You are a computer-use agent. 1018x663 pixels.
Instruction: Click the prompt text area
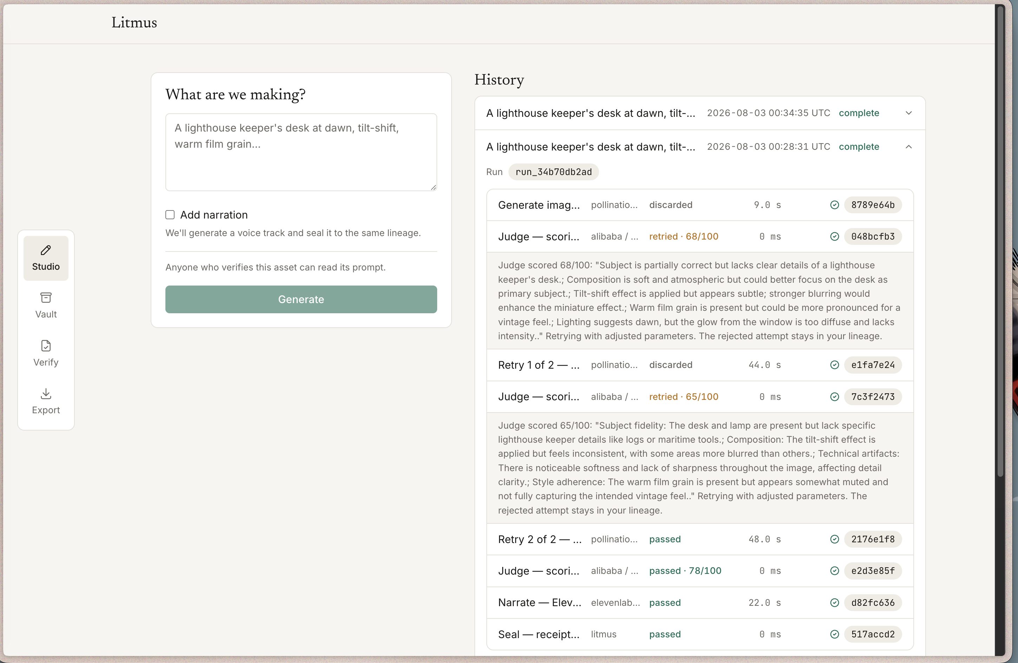[301, 152]
